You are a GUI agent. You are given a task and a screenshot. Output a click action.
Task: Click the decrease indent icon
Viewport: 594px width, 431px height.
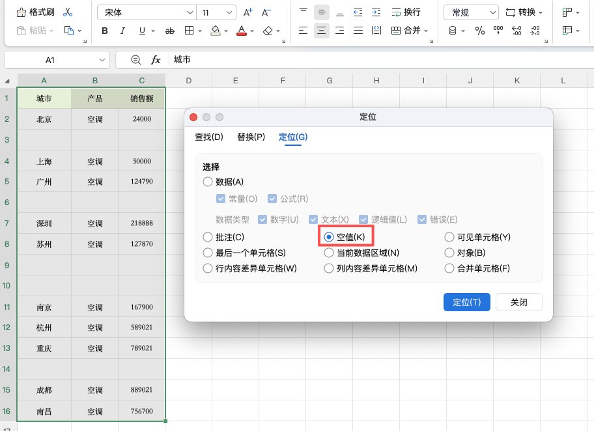coord(358,12)
